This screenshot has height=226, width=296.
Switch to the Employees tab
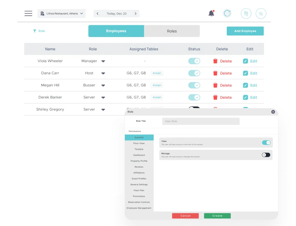click(x=116, y=31)
